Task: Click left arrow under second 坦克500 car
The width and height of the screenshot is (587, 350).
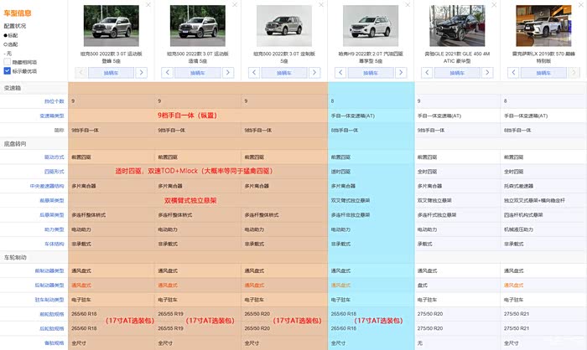Action: tap(168, 73)
